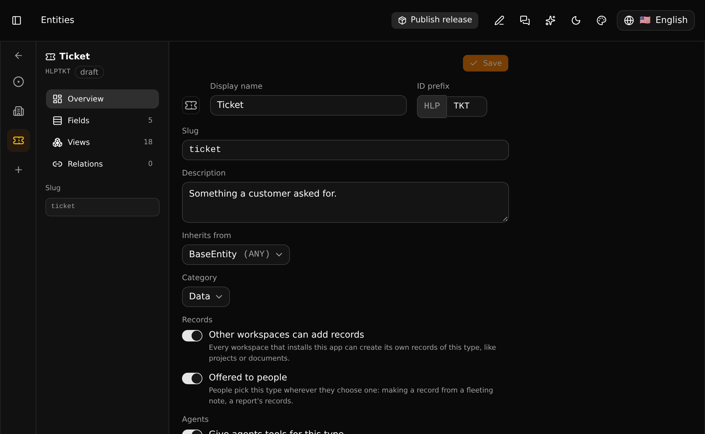Click the pencil edit icon in header
The image size is (705, 434).
[499, 20]
